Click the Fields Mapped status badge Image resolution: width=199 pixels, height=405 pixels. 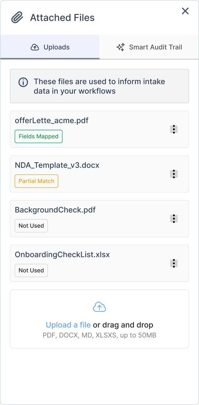pos(39,137)
